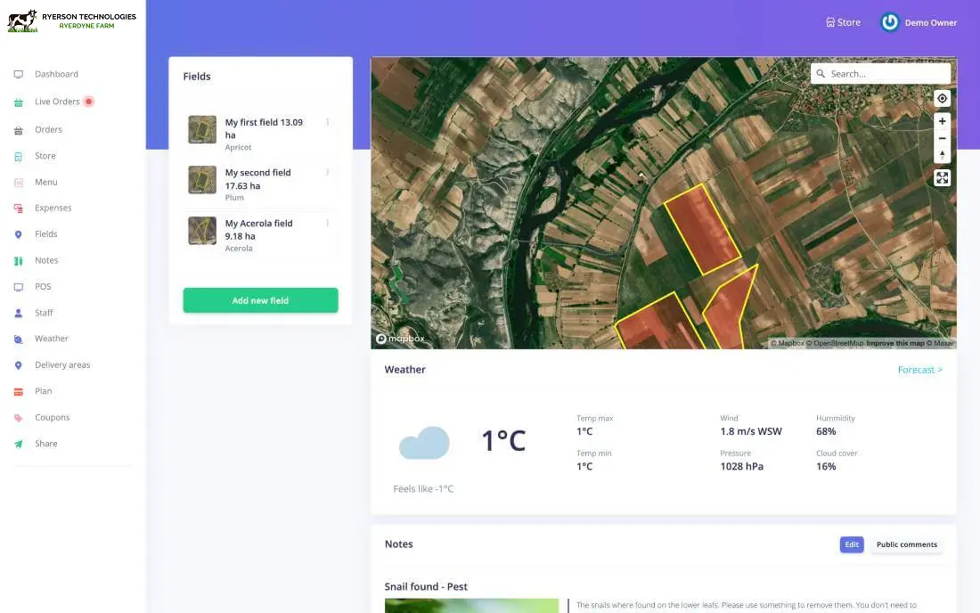The height and width of the screenshot is (613, 980).
Task: Toggle fullscreen map view
Action: click(942, 178)
